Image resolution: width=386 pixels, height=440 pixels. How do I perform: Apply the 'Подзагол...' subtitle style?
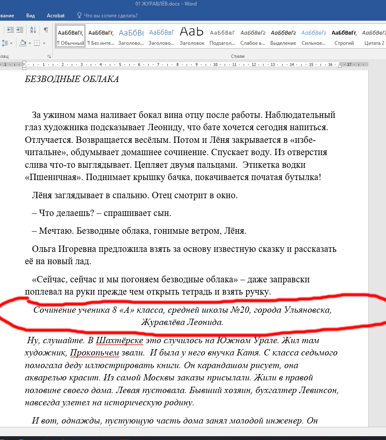[x=222, y=36]
